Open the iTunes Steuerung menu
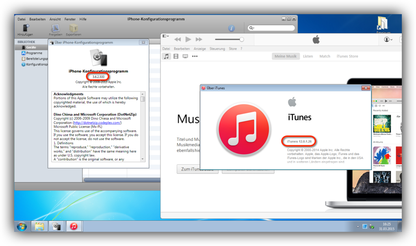 point(217,49)
